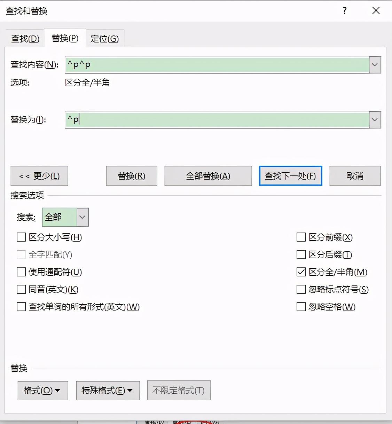Uncheck the 区分全/半角 option
This screenshot has height=424, width=392.
click(x=301, y=272)
